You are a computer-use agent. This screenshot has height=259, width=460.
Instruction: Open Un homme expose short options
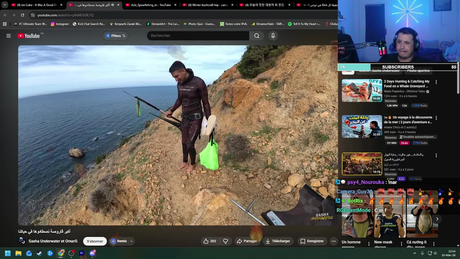click(369, 244)
